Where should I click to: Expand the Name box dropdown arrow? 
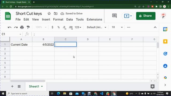click(x=20, y=34)
